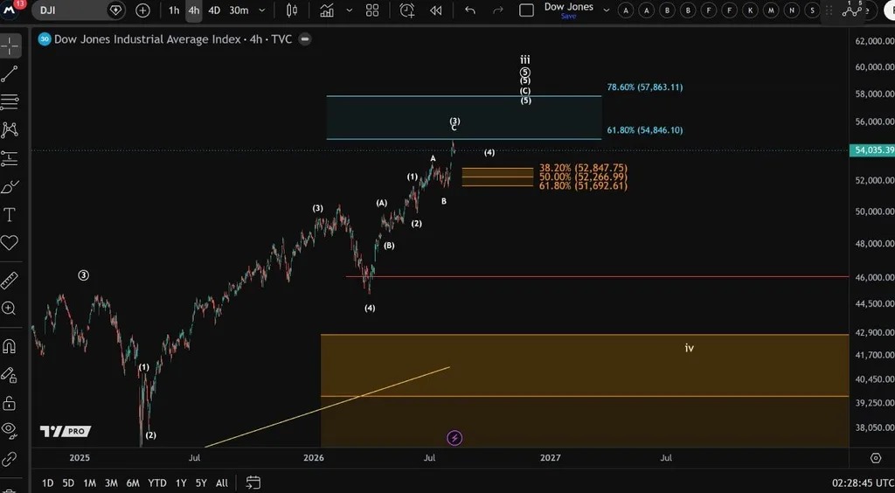Click the favorites toolbar drag handle dots

coord(829,10)
